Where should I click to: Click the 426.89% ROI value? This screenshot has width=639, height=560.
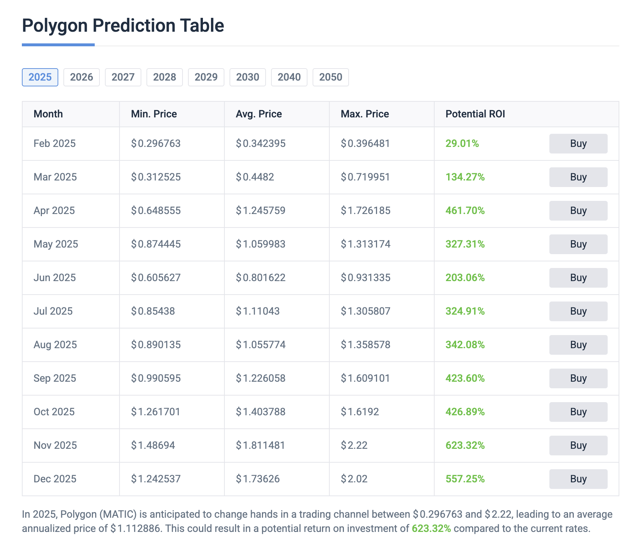point(465,412)
